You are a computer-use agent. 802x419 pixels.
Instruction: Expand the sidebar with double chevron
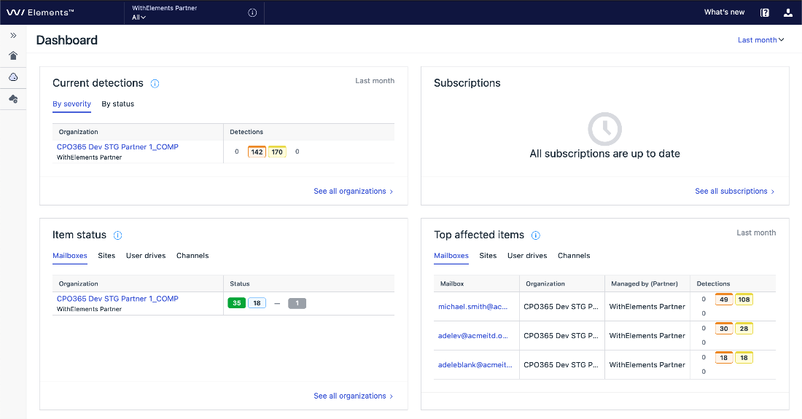pos(13,35)
